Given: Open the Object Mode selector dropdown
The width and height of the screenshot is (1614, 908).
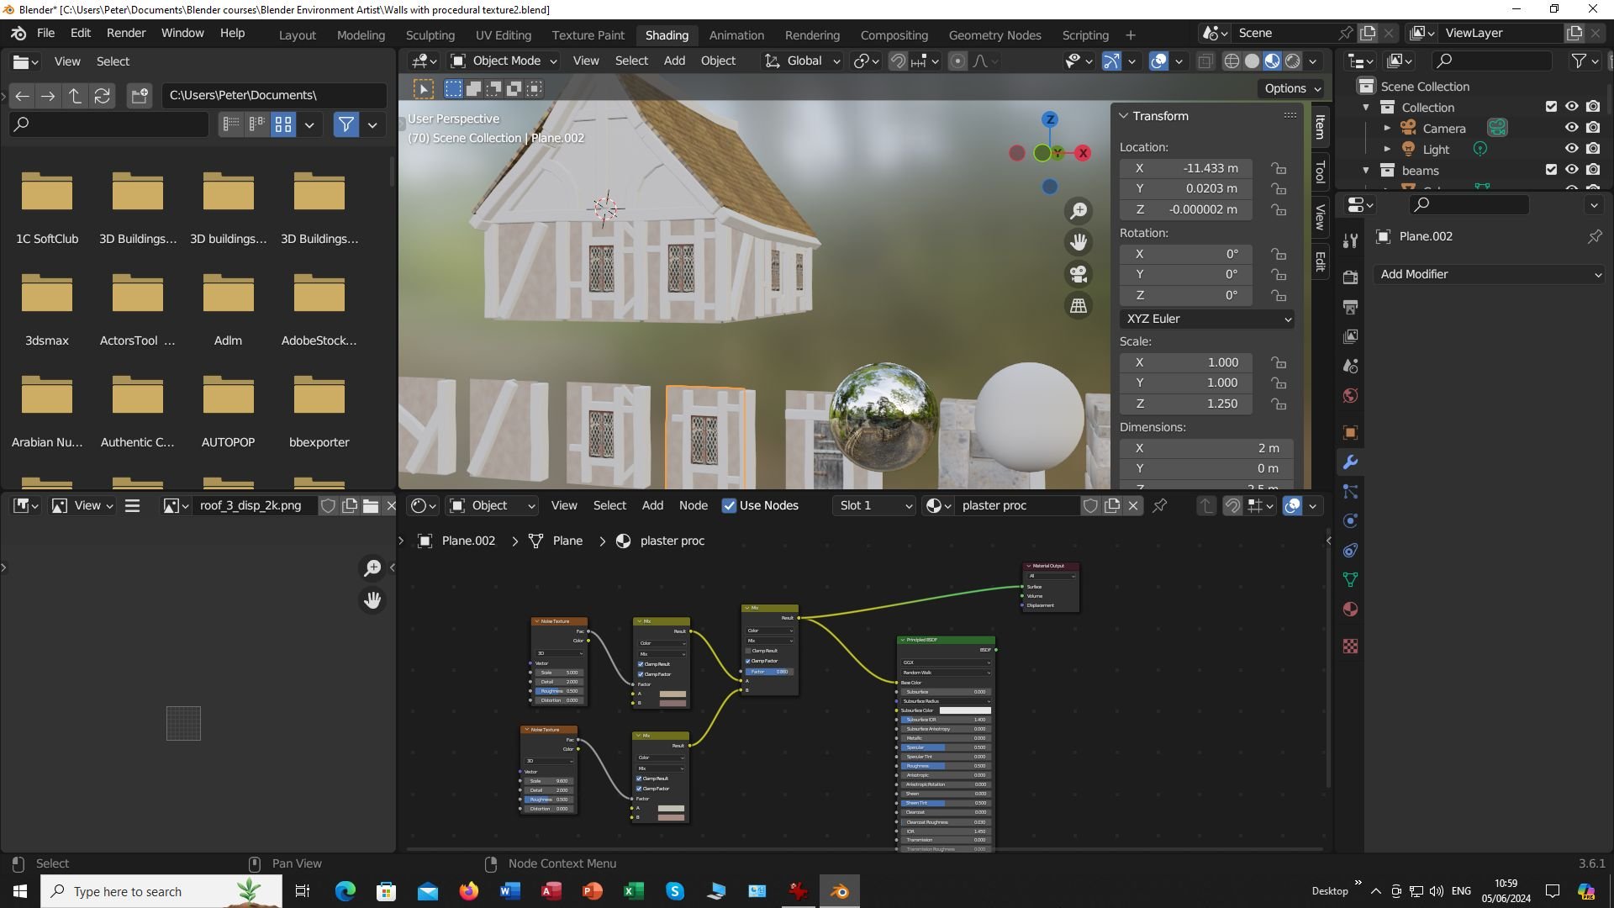Looking at the screenshot, I should coord(504,61).
